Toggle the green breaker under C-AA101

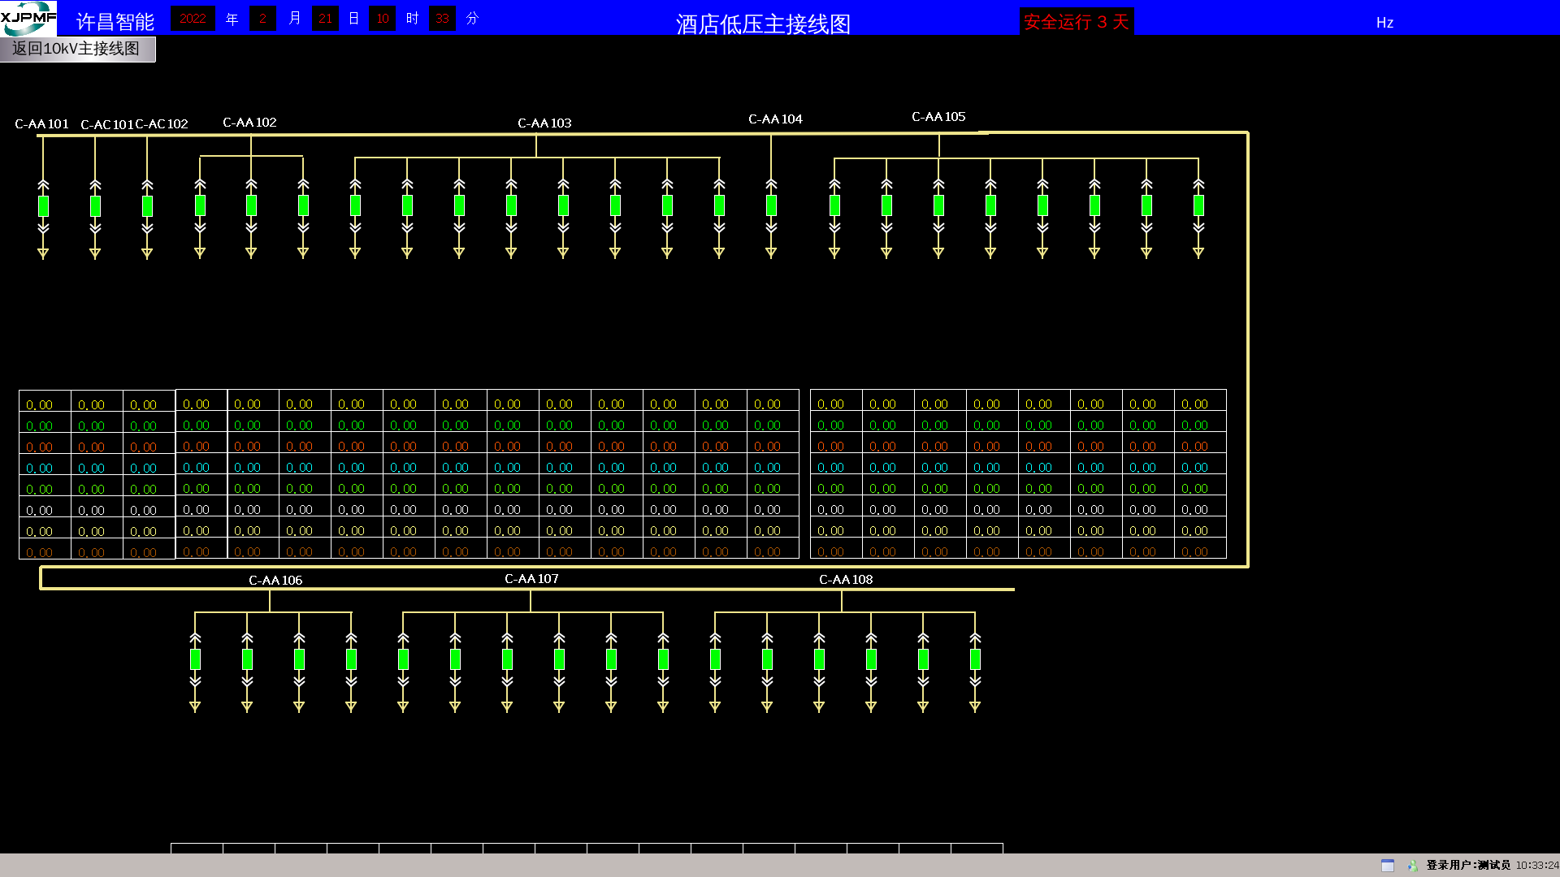pyautogui.click(x=43, y=206)
